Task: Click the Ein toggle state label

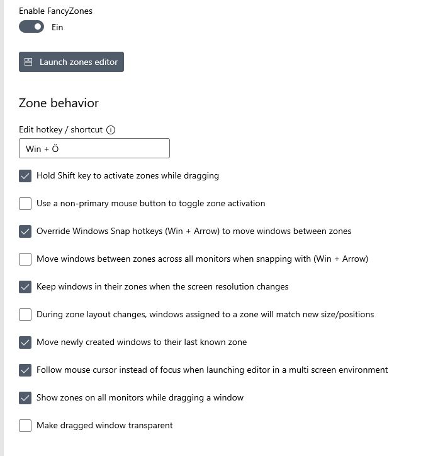Action: (x=57, y=27)
